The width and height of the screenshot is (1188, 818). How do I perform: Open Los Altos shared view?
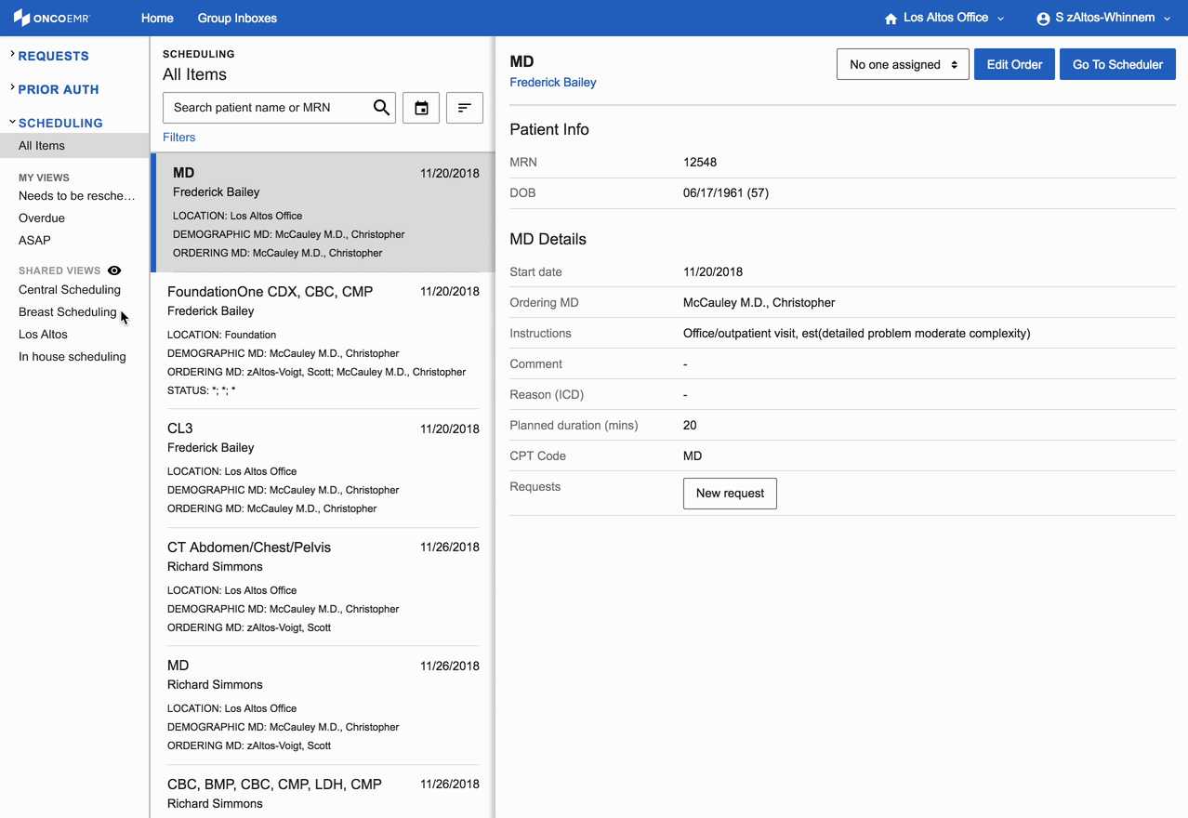click(43, 334)
